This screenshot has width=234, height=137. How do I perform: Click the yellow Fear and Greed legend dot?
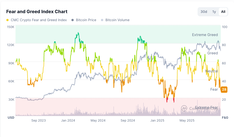tap(7, 20)
